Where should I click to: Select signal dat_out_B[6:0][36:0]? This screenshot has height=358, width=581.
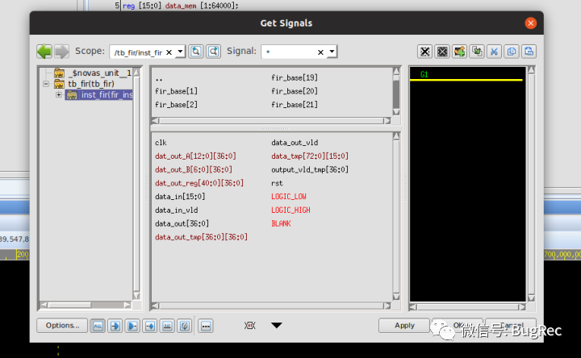[x=194, y=169]
